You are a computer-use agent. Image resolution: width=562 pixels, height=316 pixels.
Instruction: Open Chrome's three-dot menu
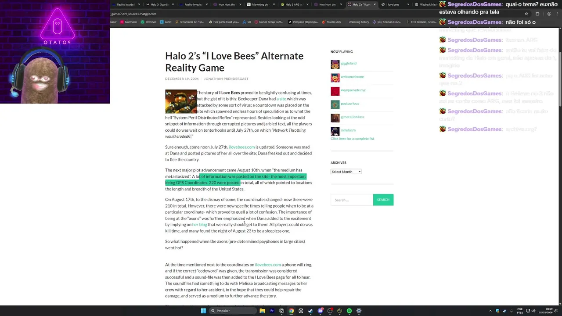click(x=556, y=14)
